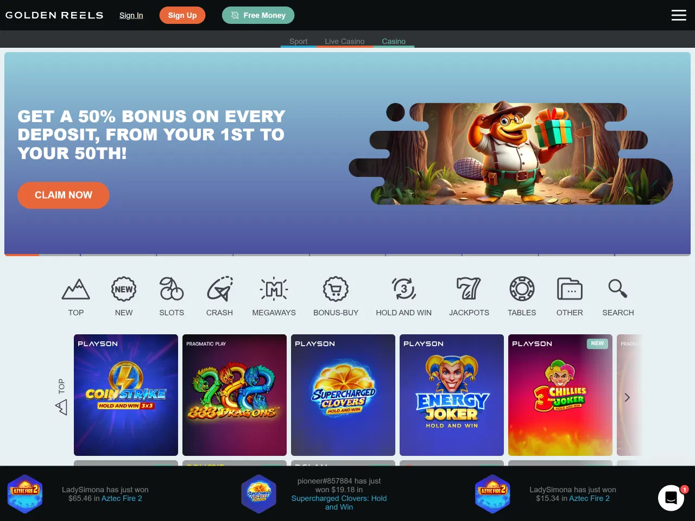Open the Energy Joker game thumbnail
Viewport: 695px width, 521px height.
(x=452, y=395)
